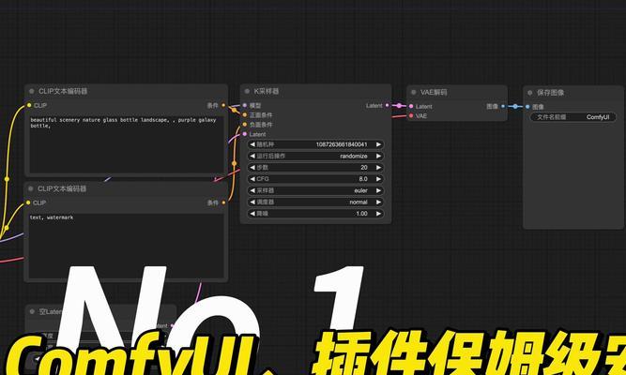Click the red VAE input port on VAE解码

click(x=411, y=115)
